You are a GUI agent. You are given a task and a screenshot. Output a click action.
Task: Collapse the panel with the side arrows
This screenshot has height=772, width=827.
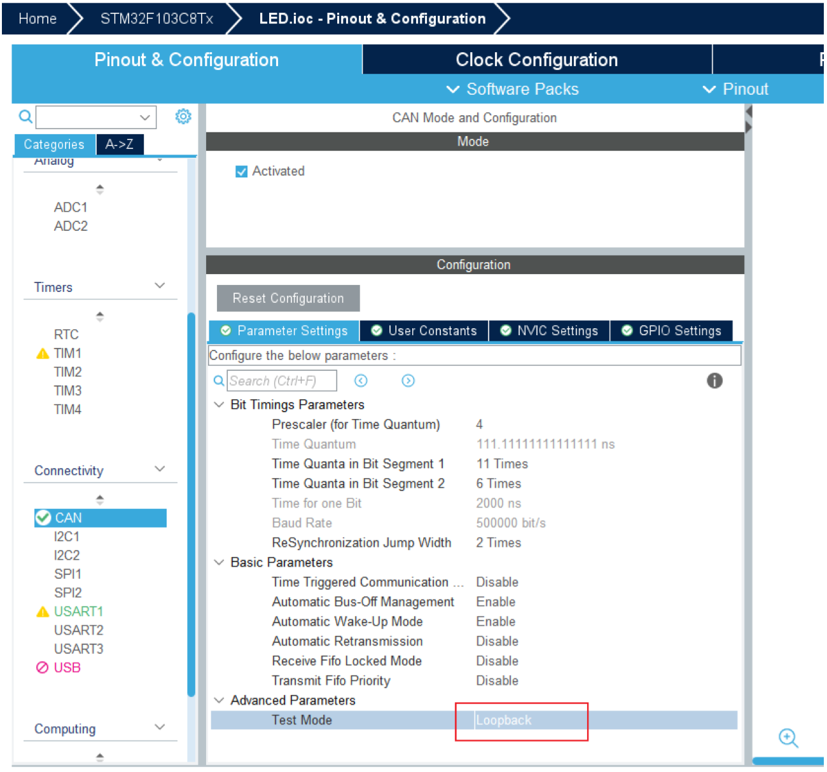pos(749,120)
